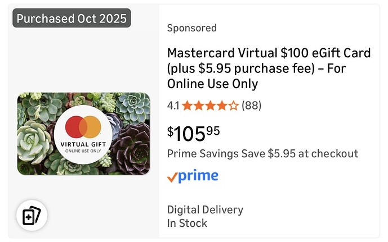388x242 pixels.
Task: Click the Mastercard logo on the gift card
Action: [83, 127]
